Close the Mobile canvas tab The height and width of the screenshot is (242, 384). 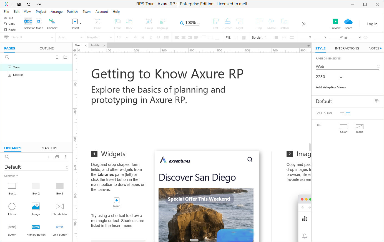pyautogui.click(x=104, y=46)
